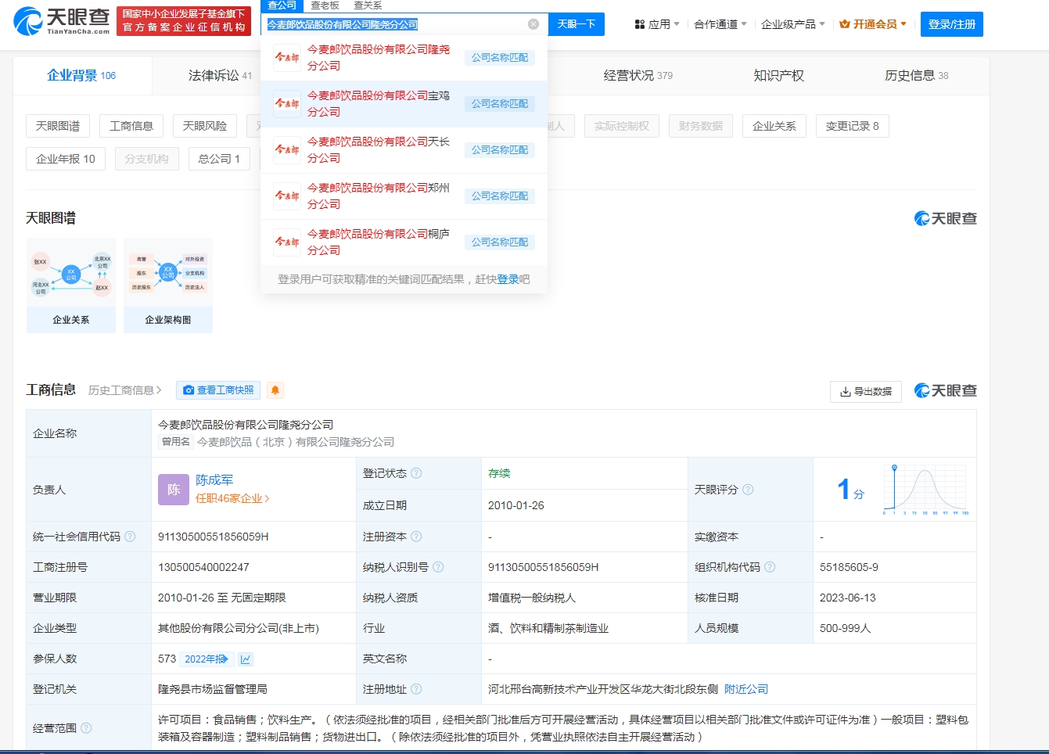The height and width of the screenshot is (754, 1049).
Task: Clear the search box with the X icon
Action: click(x=533, y=24)
